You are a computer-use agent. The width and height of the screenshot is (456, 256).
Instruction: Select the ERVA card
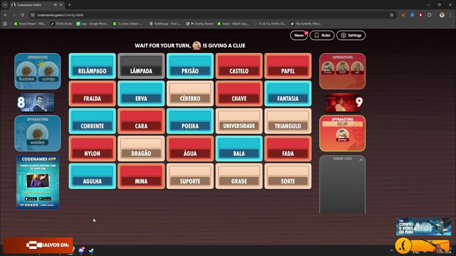tap(141, 94)
